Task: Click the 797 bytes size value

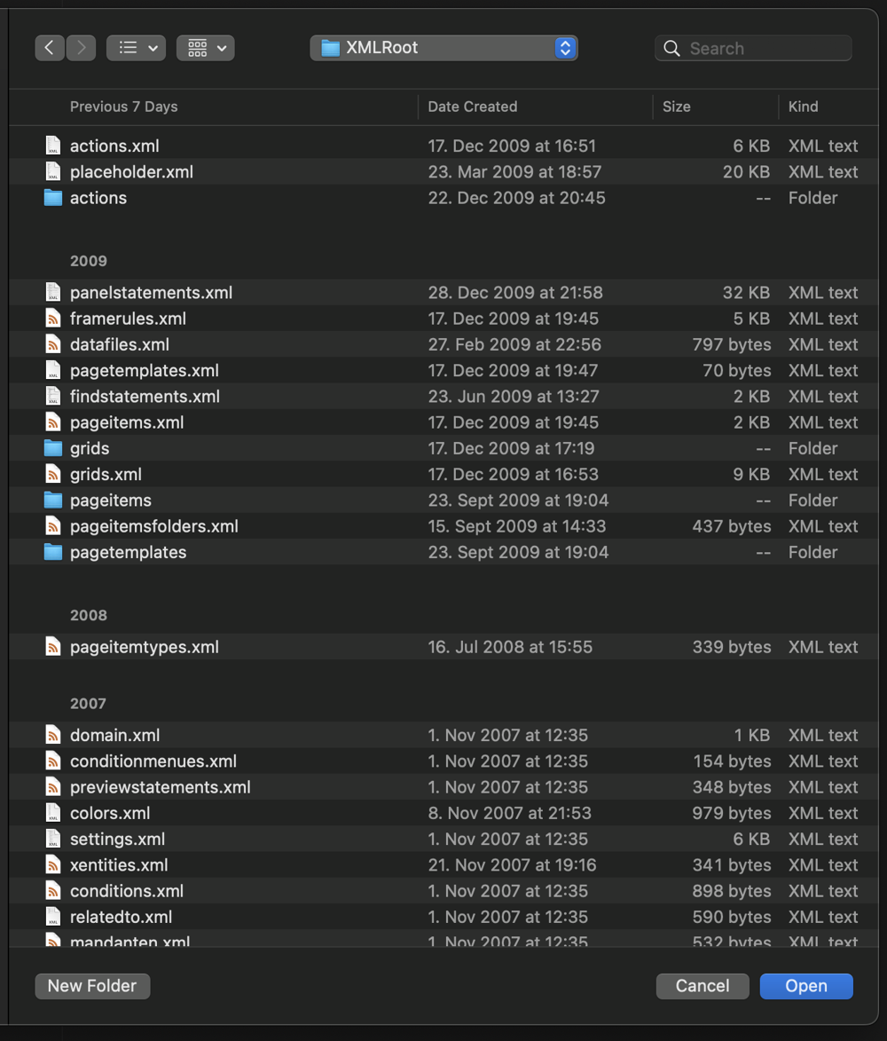Action: tap(732, 344)
